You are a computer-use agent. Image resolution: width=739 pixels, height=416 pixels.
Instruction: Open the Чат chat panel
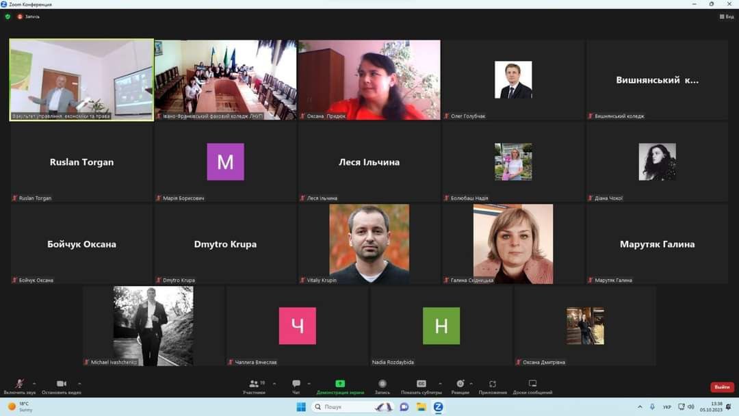coord(296,385)
